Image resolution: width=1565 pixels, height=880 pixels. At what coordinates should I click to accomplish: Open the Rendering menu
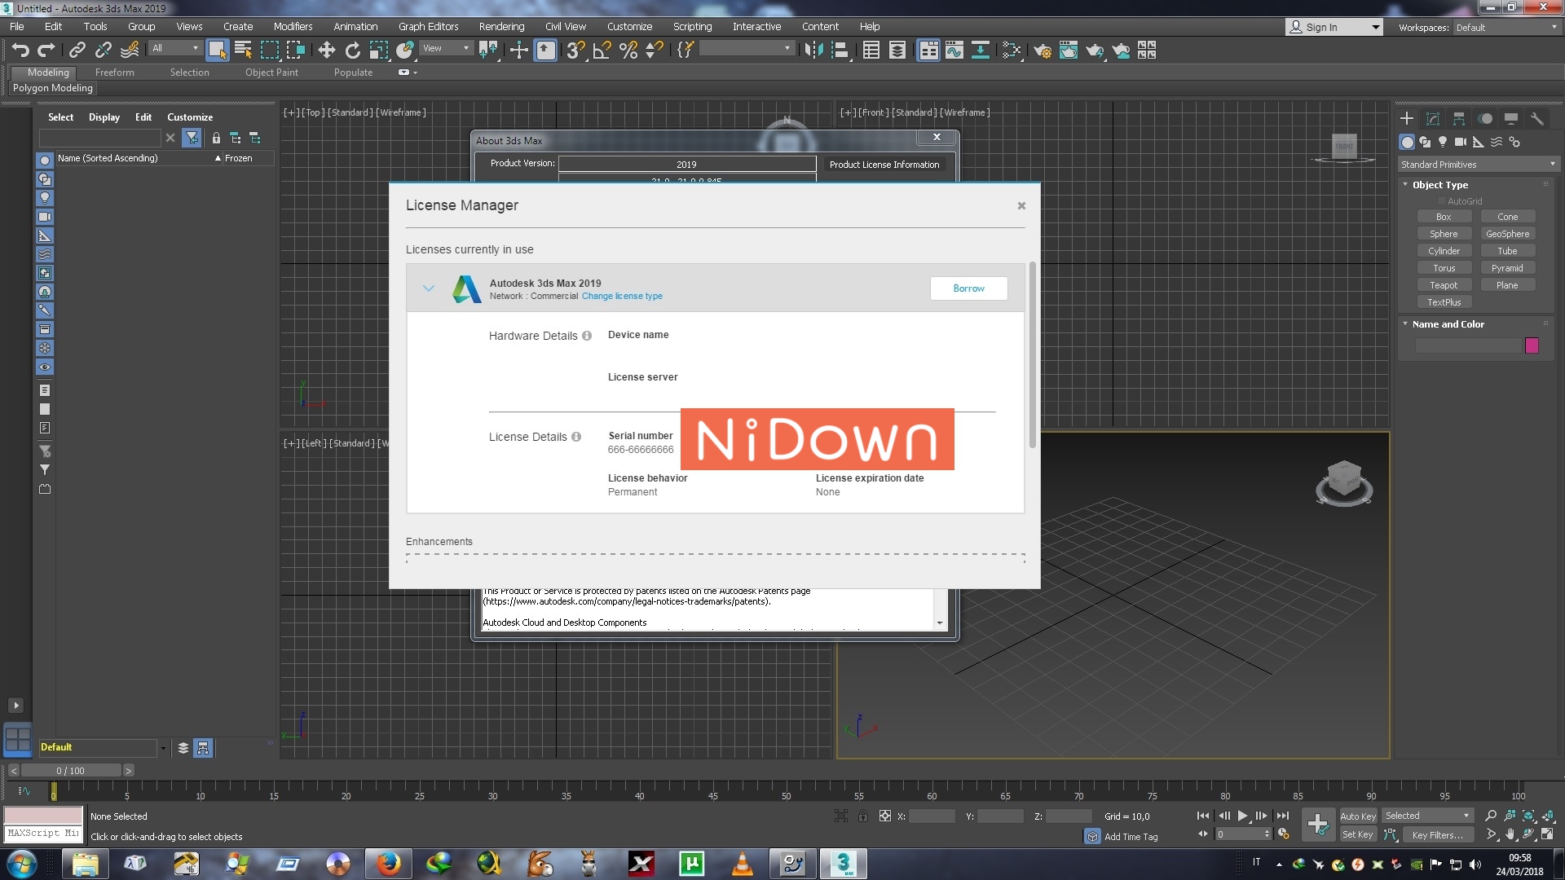501,26
